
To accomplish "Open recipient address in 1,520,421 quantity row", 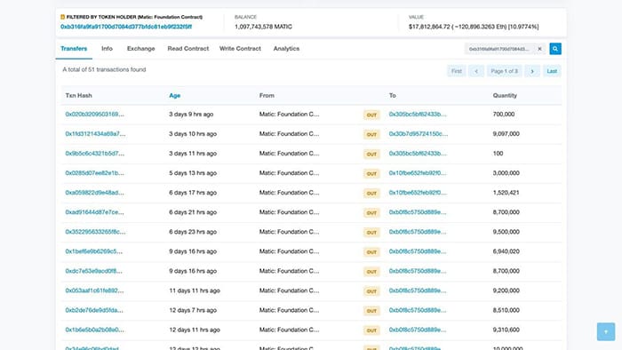I will 418,193.
